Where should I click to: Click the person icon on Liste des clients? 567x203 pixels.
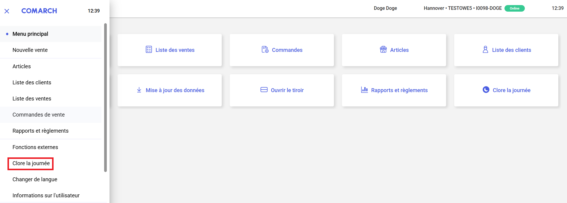[x=485, y=49]
